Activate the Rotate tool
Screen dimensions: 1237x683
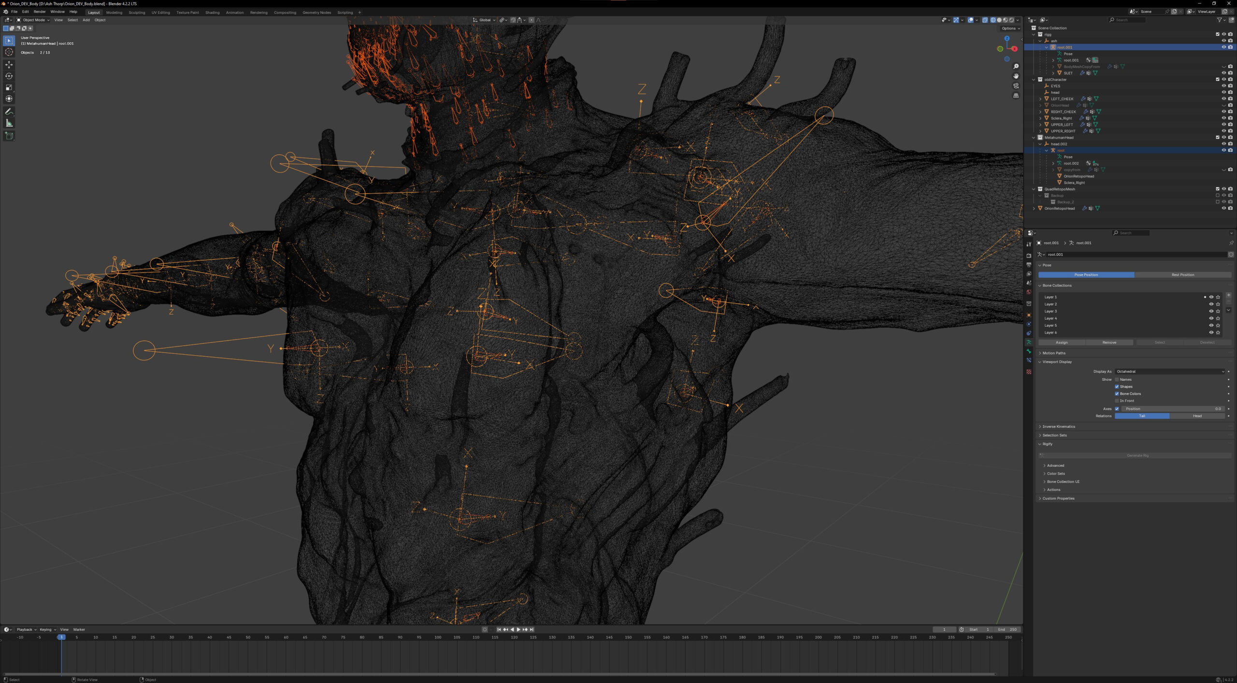click(9, 76)
